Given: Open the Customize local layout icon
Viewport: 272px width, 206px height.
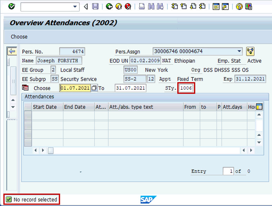Looking at the screenshot, I should 249,7.
